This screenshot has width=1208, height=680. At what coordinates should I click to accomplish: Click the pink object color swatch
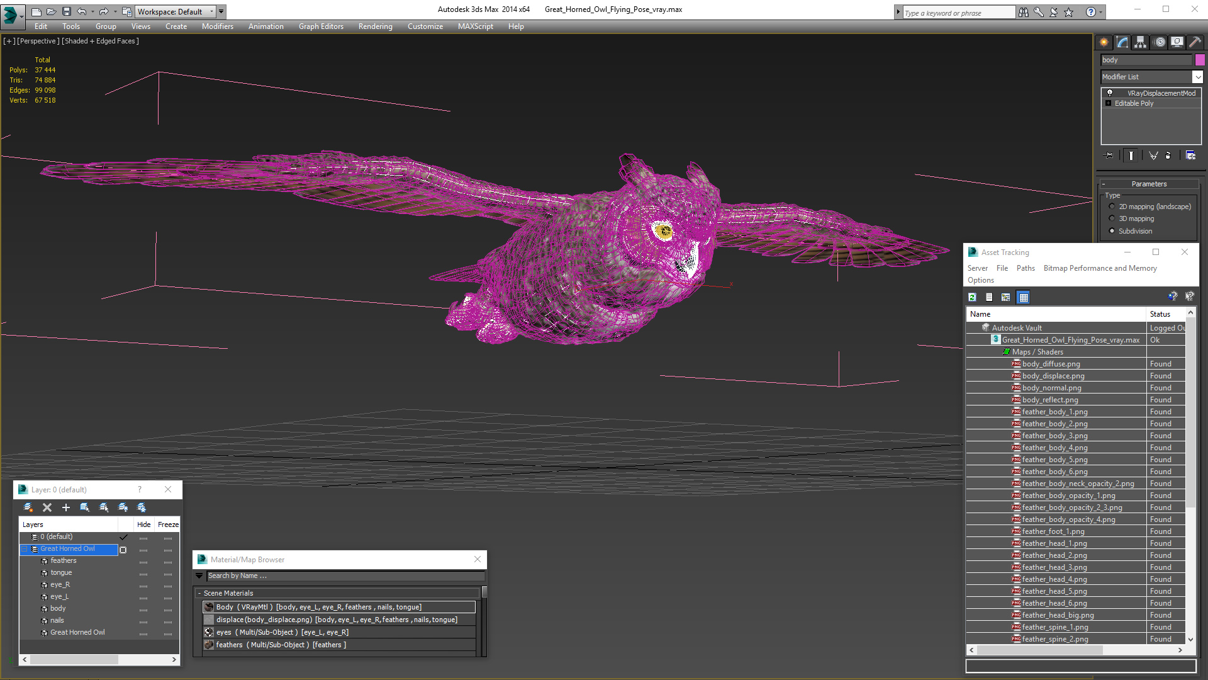pyautogui.click(x=1200, y=60)
